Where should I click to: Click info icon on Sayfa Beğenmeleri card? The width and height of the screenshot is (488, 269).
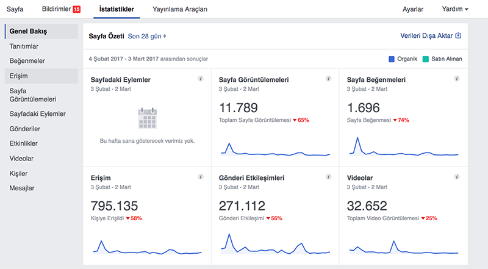(456, 79)
